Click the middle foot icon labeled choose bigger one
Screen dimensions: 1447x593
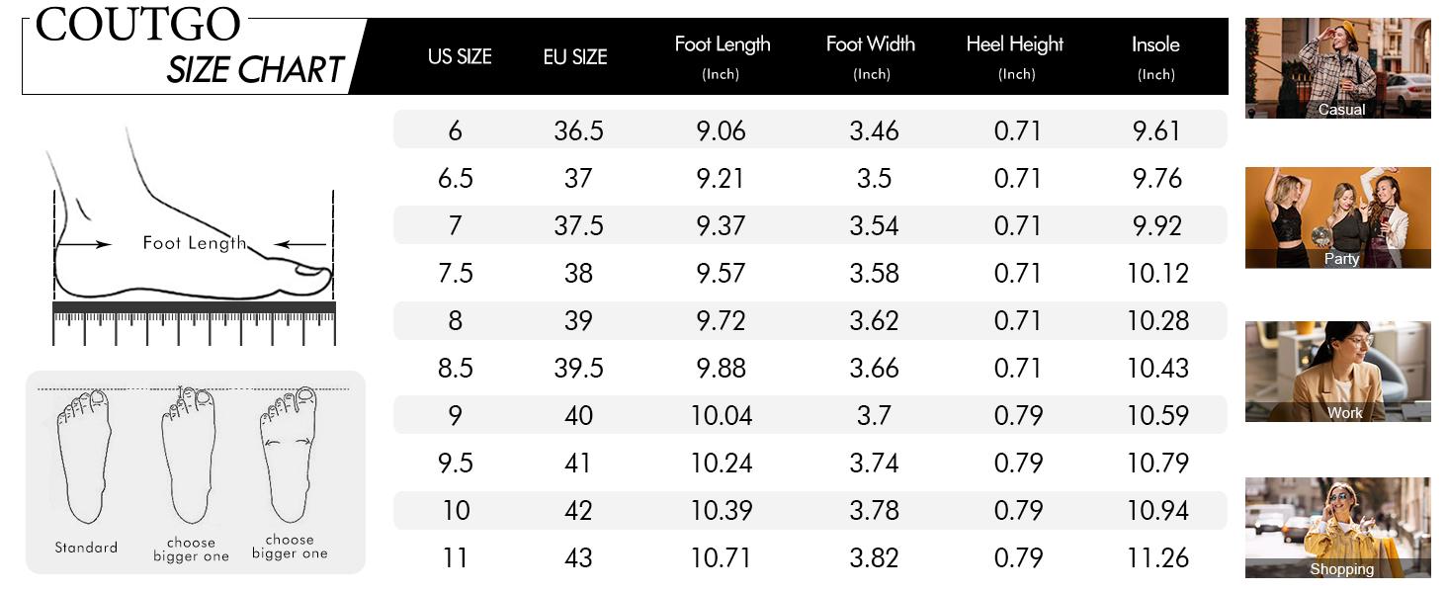[189, 456]
